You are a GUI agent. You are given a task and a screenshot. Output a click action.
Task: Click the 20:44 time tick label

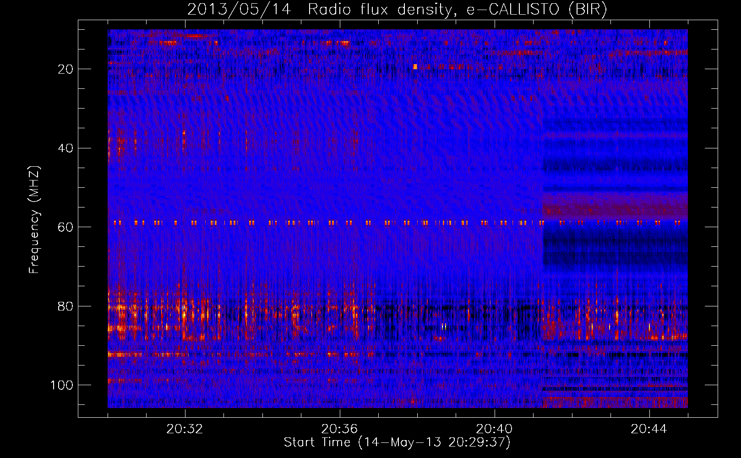649,429
